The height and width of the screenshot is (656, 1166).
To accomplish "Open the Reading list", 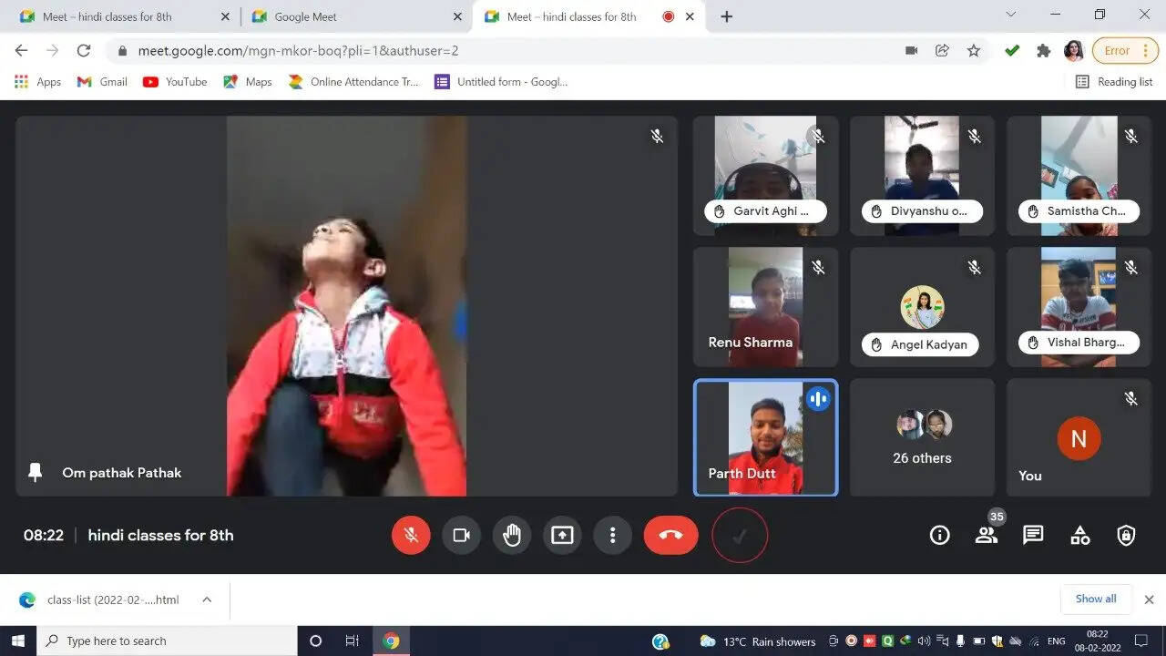I will coord(1114,81).
